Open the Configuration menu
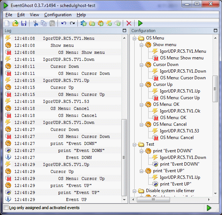 click(58, 15)
